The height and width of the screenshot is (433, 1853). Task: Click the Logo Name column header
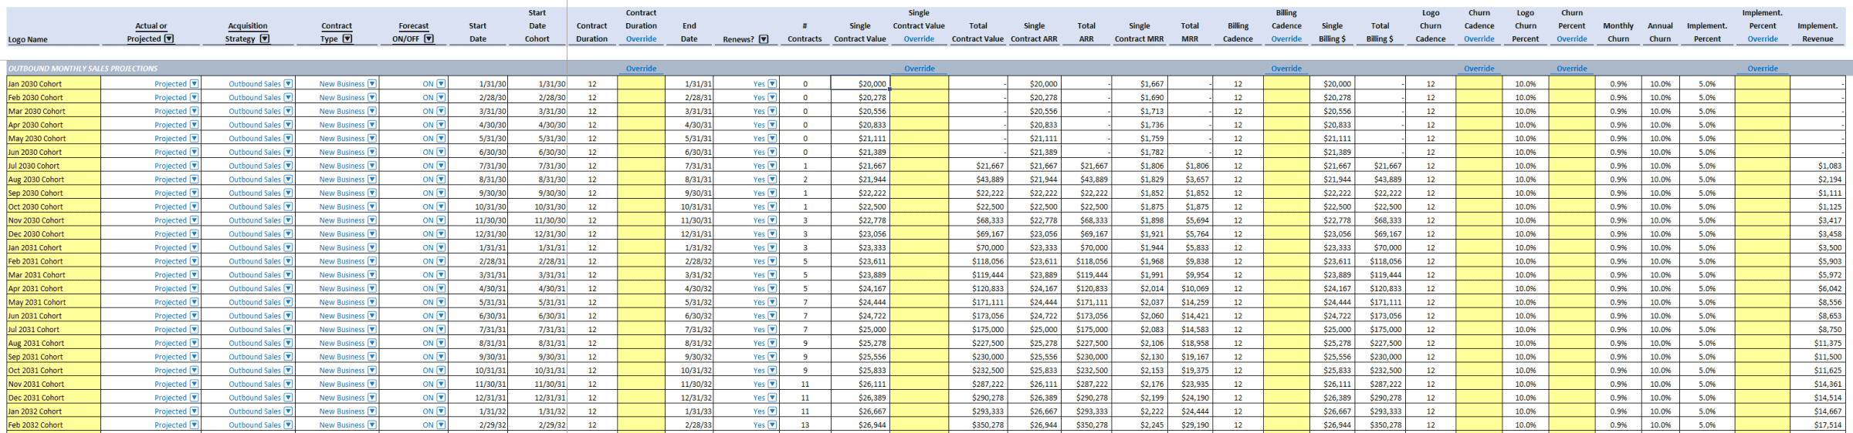pyautogui.click(x=28, y=39)
